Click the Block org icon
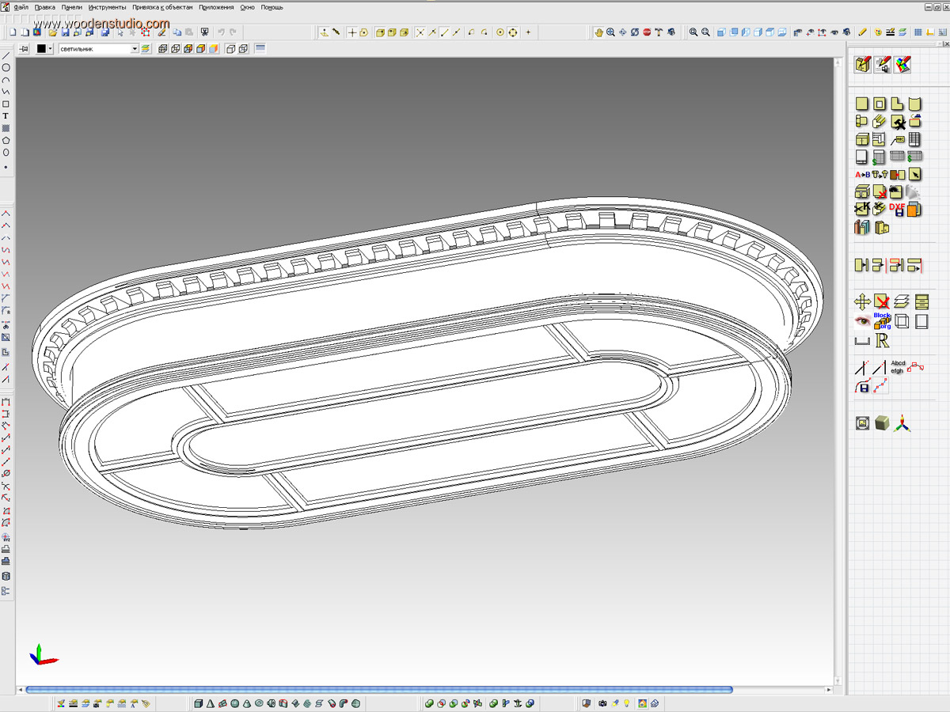The width and height of the screenshot is (950, 712). pyautogui.click(x=882, y=320)
